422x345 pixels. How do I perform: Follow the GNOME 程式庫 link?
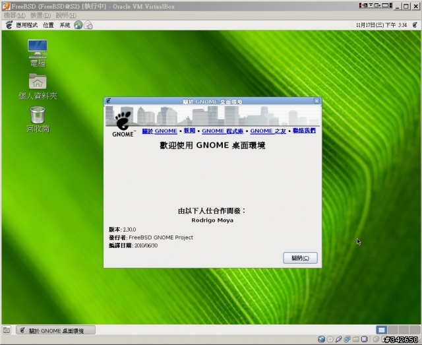223,131
